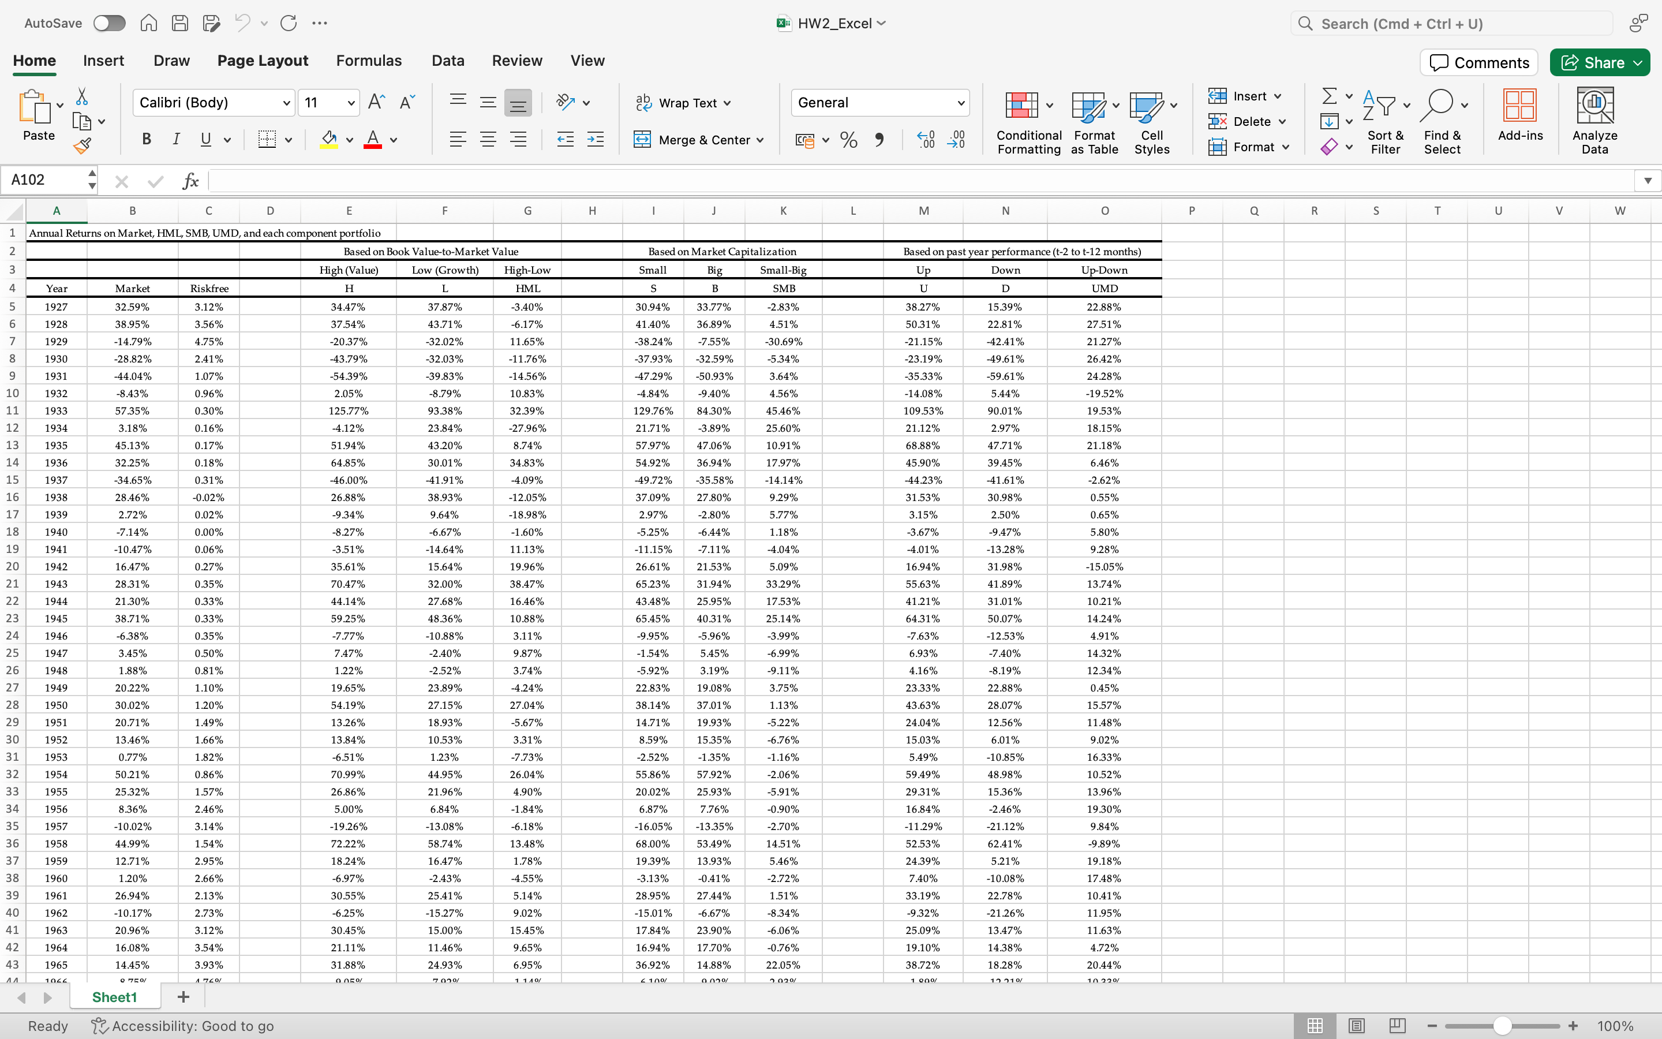Toggle Bold formatting
Viewport: 1662px width, 1039px height.
(x=146, y=140)
